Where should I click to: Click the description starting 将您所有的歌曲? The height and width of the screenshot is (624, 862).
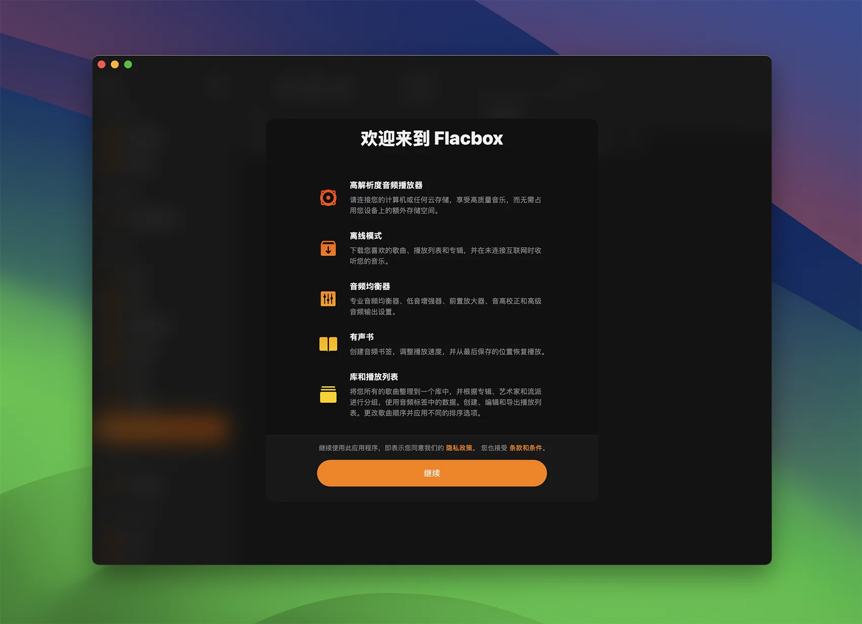[446, 402]
